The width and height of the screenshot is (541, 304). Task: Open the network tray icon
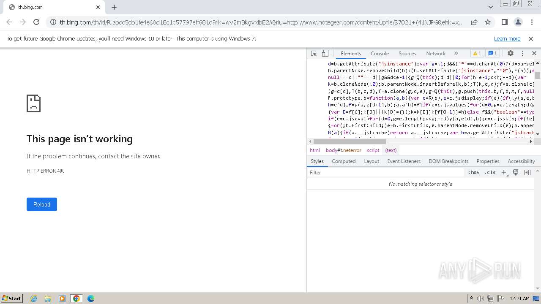tap(491, 299)
